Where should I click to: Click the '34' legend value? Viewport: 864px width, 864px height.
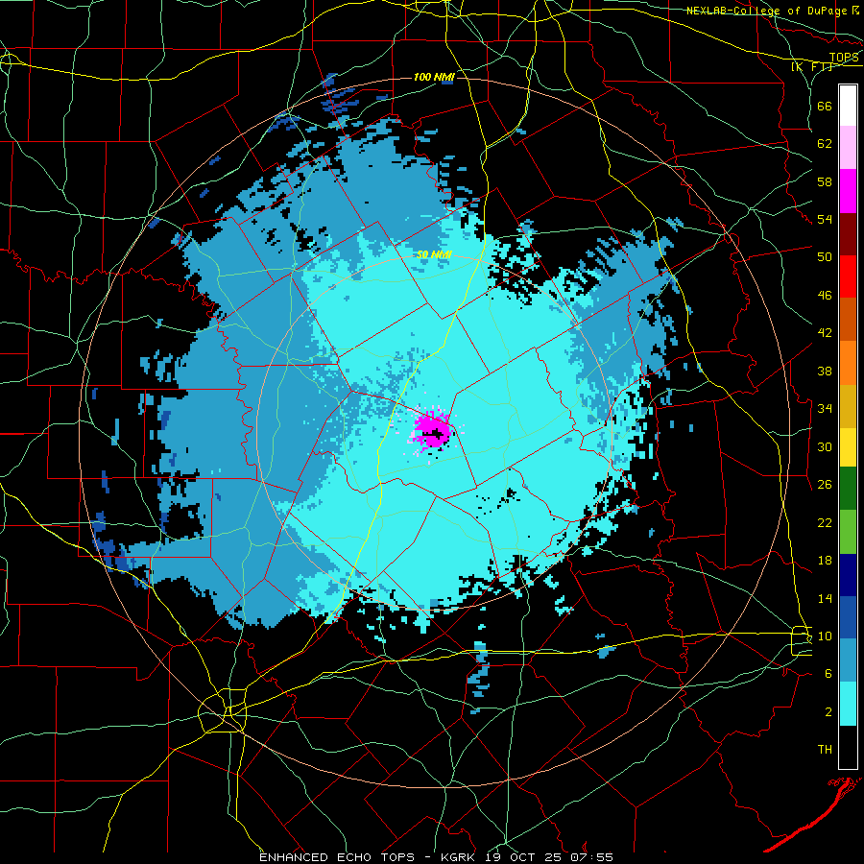pos(825,409)
